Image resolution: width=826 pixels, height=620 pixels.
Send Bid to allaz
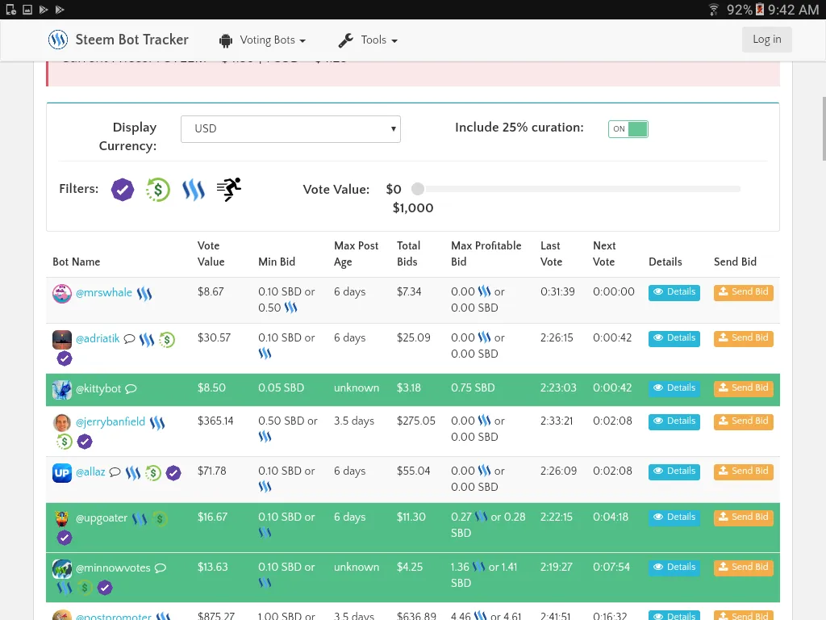[x=743, y=471]
